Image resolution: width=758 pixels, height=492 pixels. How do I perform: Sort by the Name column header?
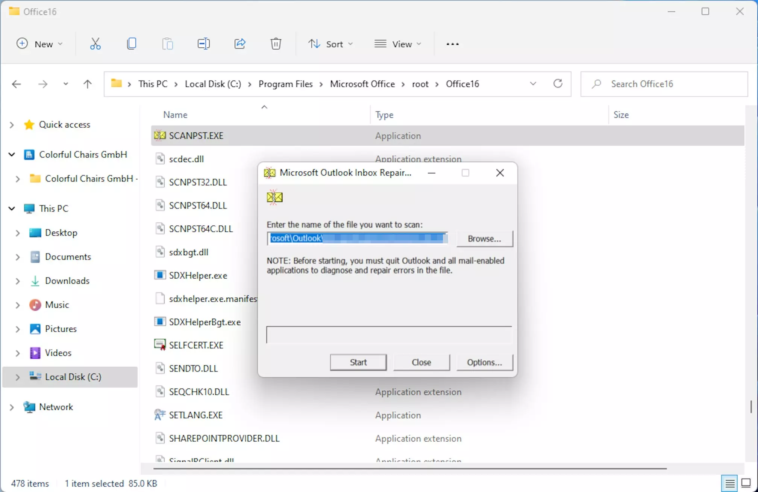[x=175, y=115]
